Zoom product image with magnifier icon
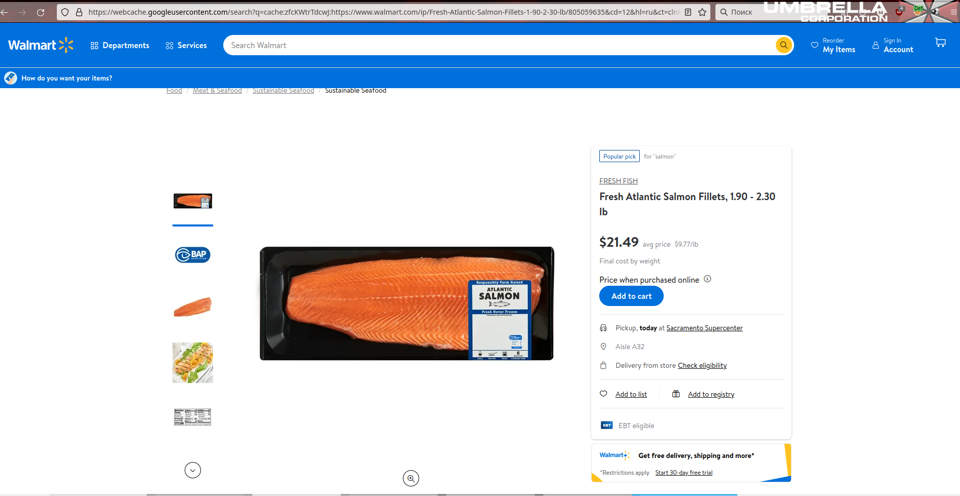The width and height of the screenshot is (960, 496). coord(410,478)
